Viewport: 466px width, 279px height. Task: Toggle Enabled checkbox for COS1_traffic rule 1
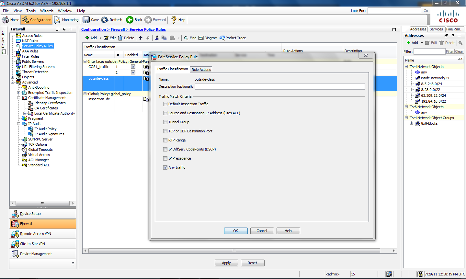(133, 67)
